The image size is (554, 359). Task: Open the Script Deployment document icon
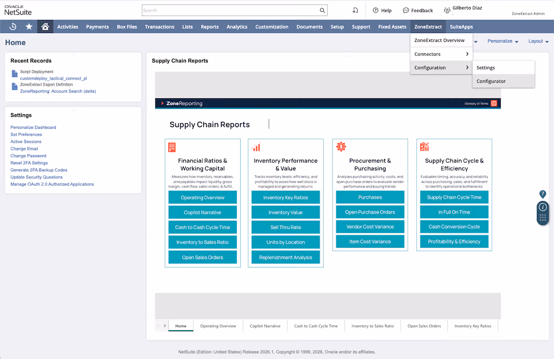click(x=14, y=74)
